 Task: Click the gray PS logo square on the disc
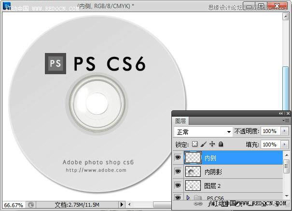coord(56,64)
